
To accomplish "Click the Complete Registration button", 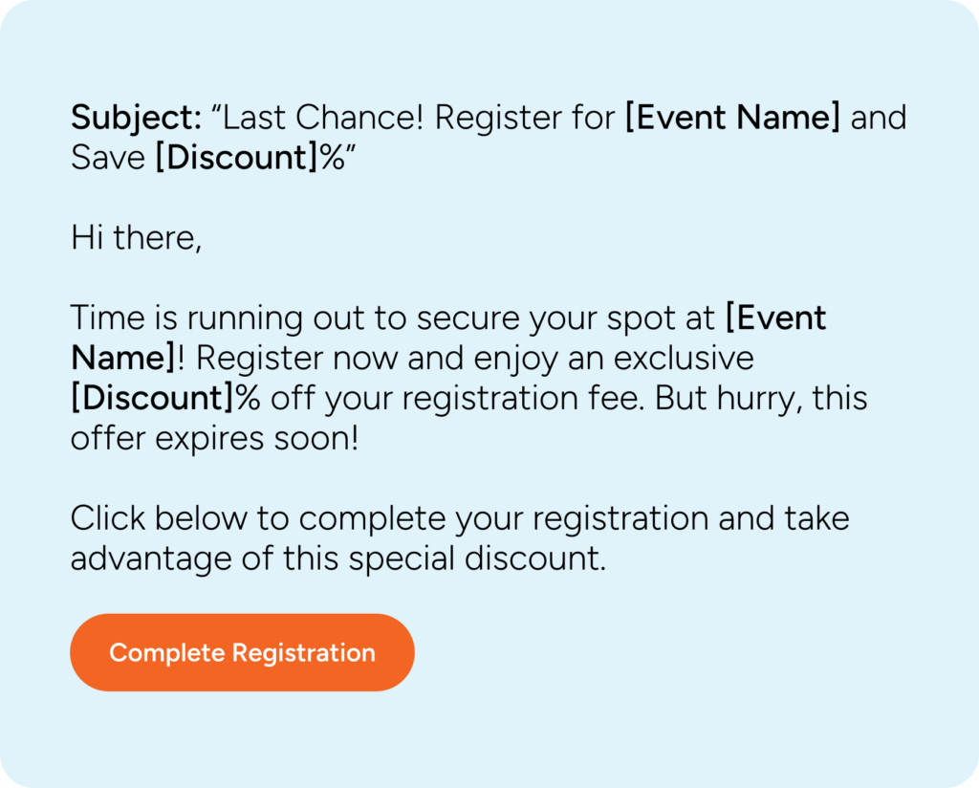I will pyautogui.click(x=242, y=652).
